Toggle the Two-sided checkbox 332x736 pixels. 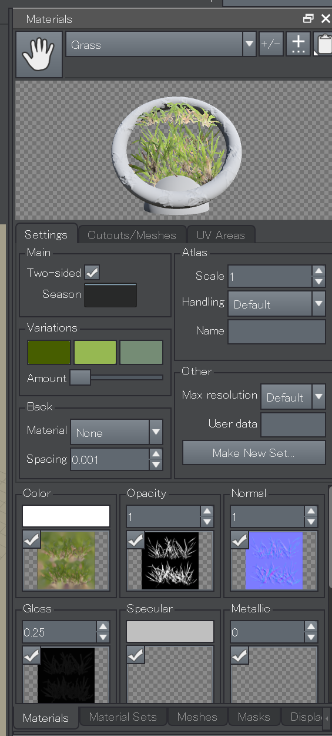point(92,272)
